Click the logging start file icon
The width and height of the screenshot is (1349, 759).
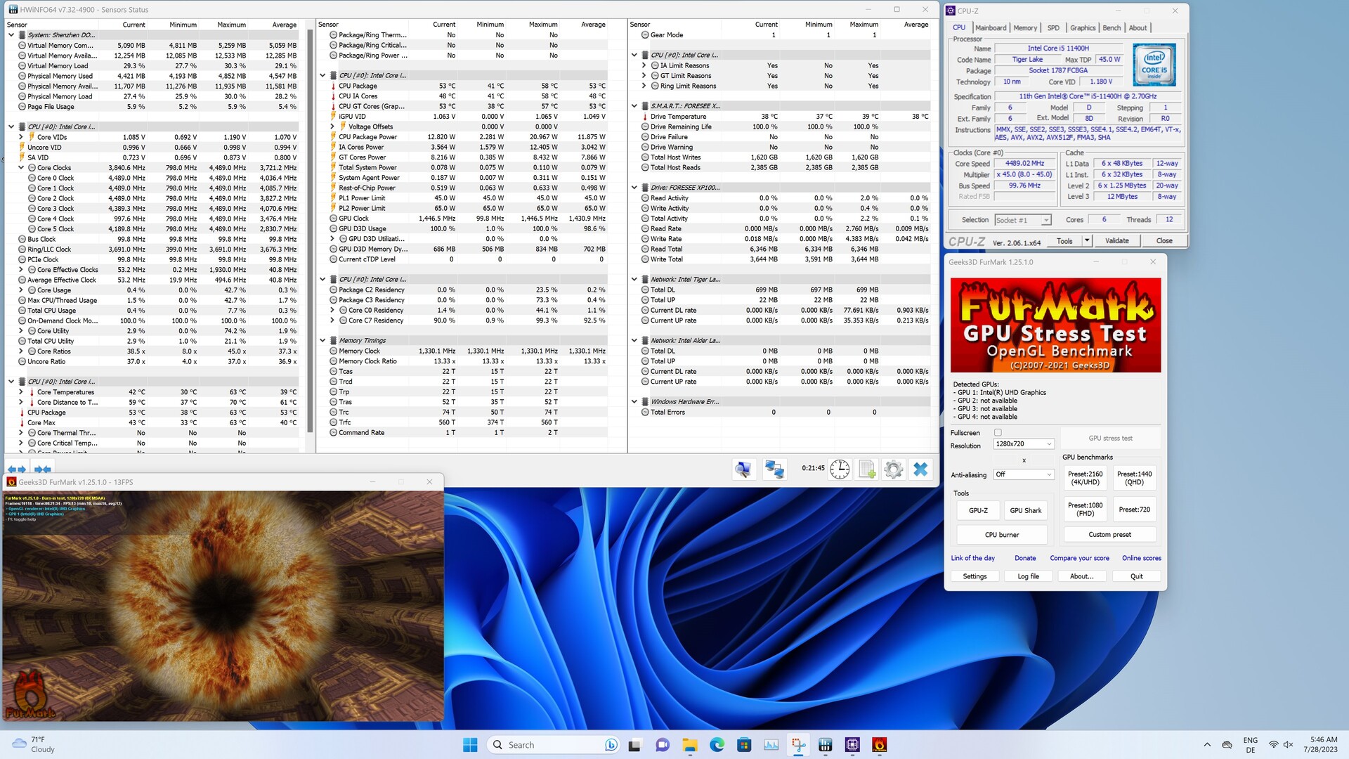coord(866,469)
